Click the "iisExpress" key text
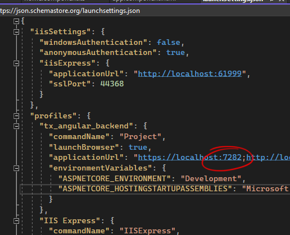The height and width of the screenshot is (235, 290). coord(67,63)
